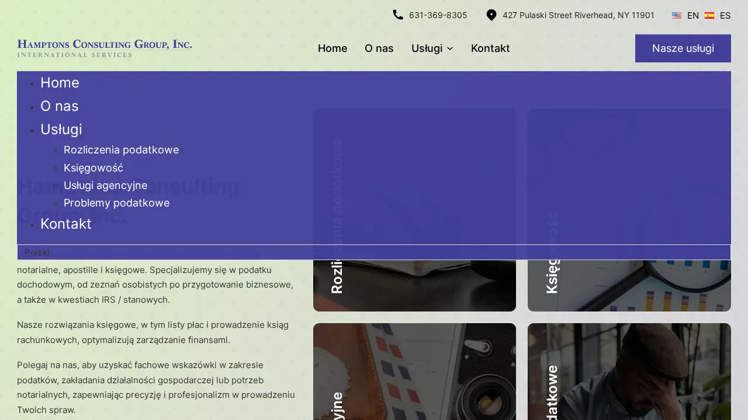Click the Nasze usługi button
The width and height of the screenshot is (748, 420).
coord(683,48)
